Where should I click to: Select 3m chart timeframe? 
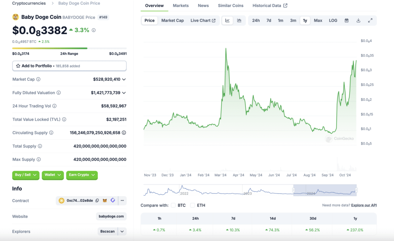click(x=293, y=21)
